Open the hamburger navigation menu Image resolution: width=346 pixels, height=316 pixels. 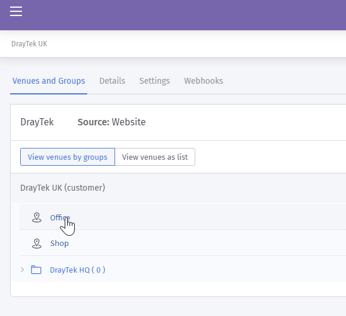pyautogui.click(x=16, y=11)
